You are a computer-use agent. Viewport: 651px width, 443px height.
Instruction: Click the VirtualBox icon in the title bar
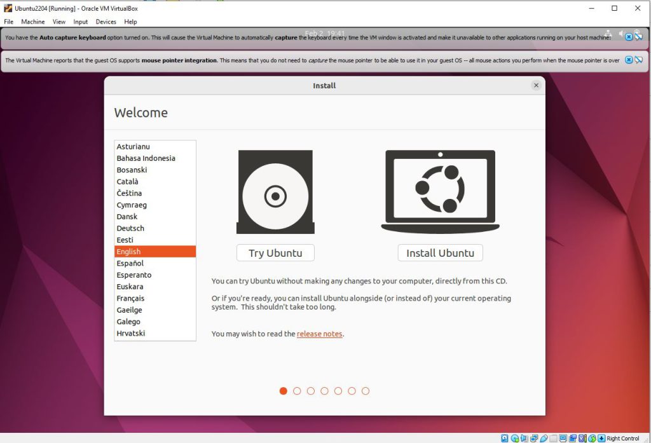point(8,8)
